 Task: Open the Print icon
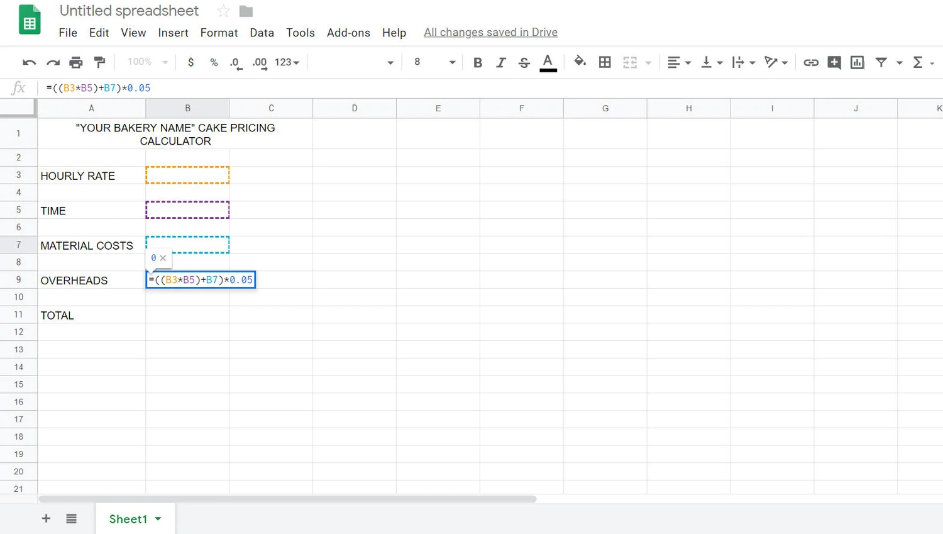tap(76, 62)
